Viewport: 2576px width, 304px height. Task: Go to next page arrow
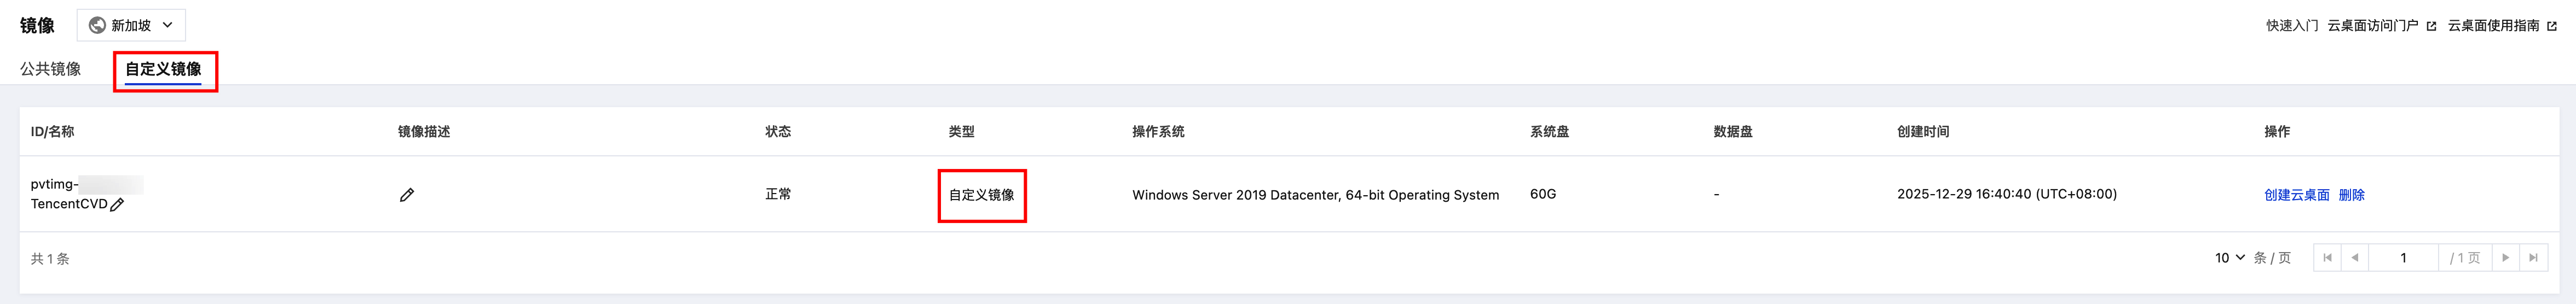coord(2505,258)
